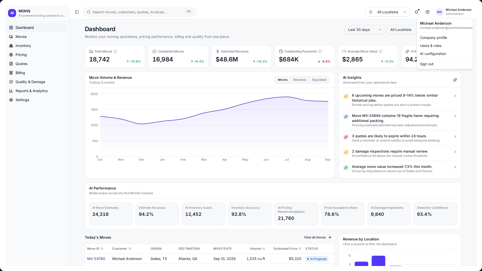This screenshot has height=271, width=482.
Task: Toggle the sidebar collapse icon
Action: tap(77, 12)
